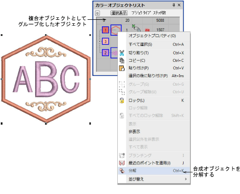Viewport: 240px width, 194px height.
Task: Click the ステッチ数 column header
Action: (x=159, y=13)
